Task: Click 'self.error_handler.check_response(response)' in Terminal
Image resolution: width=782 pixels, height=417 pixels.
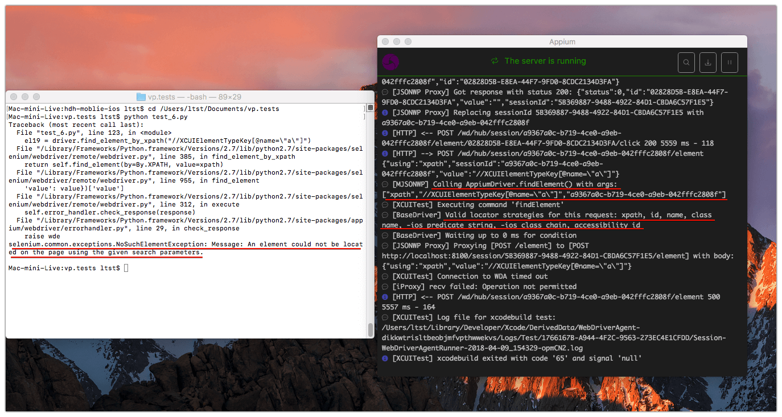Action: [x=110, y=212]
